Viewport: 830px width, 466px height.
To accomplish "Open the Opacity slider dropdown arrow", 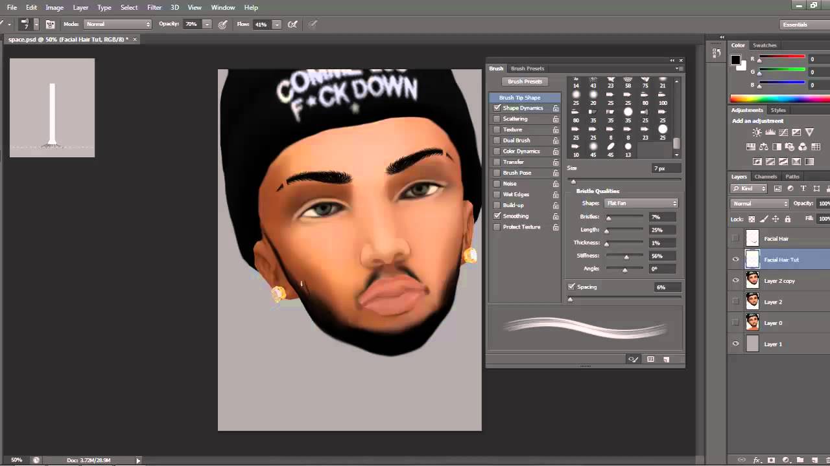I will (x=207, y=24).
